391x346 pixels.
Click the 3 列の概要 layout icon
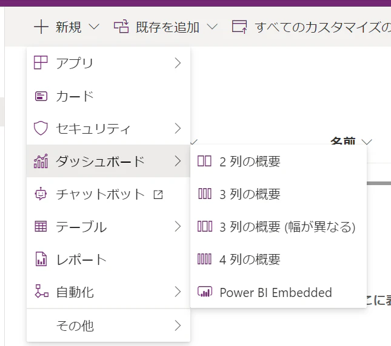(x=205, y=194)
